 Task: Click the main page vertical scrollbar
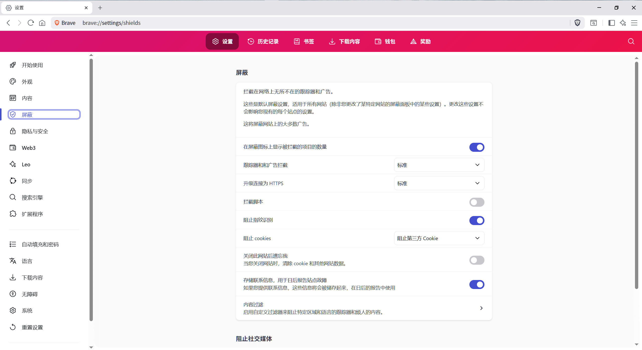point(636,176)
